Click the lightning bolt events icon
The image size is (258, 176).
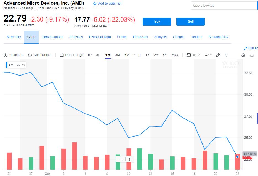[x=227, y=55]
